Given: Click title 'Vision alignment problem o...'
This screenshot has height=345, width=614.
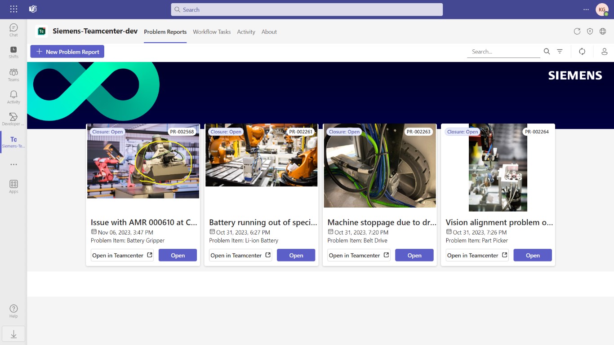Looking at the screenshot, I should click(x=499, y=222).
